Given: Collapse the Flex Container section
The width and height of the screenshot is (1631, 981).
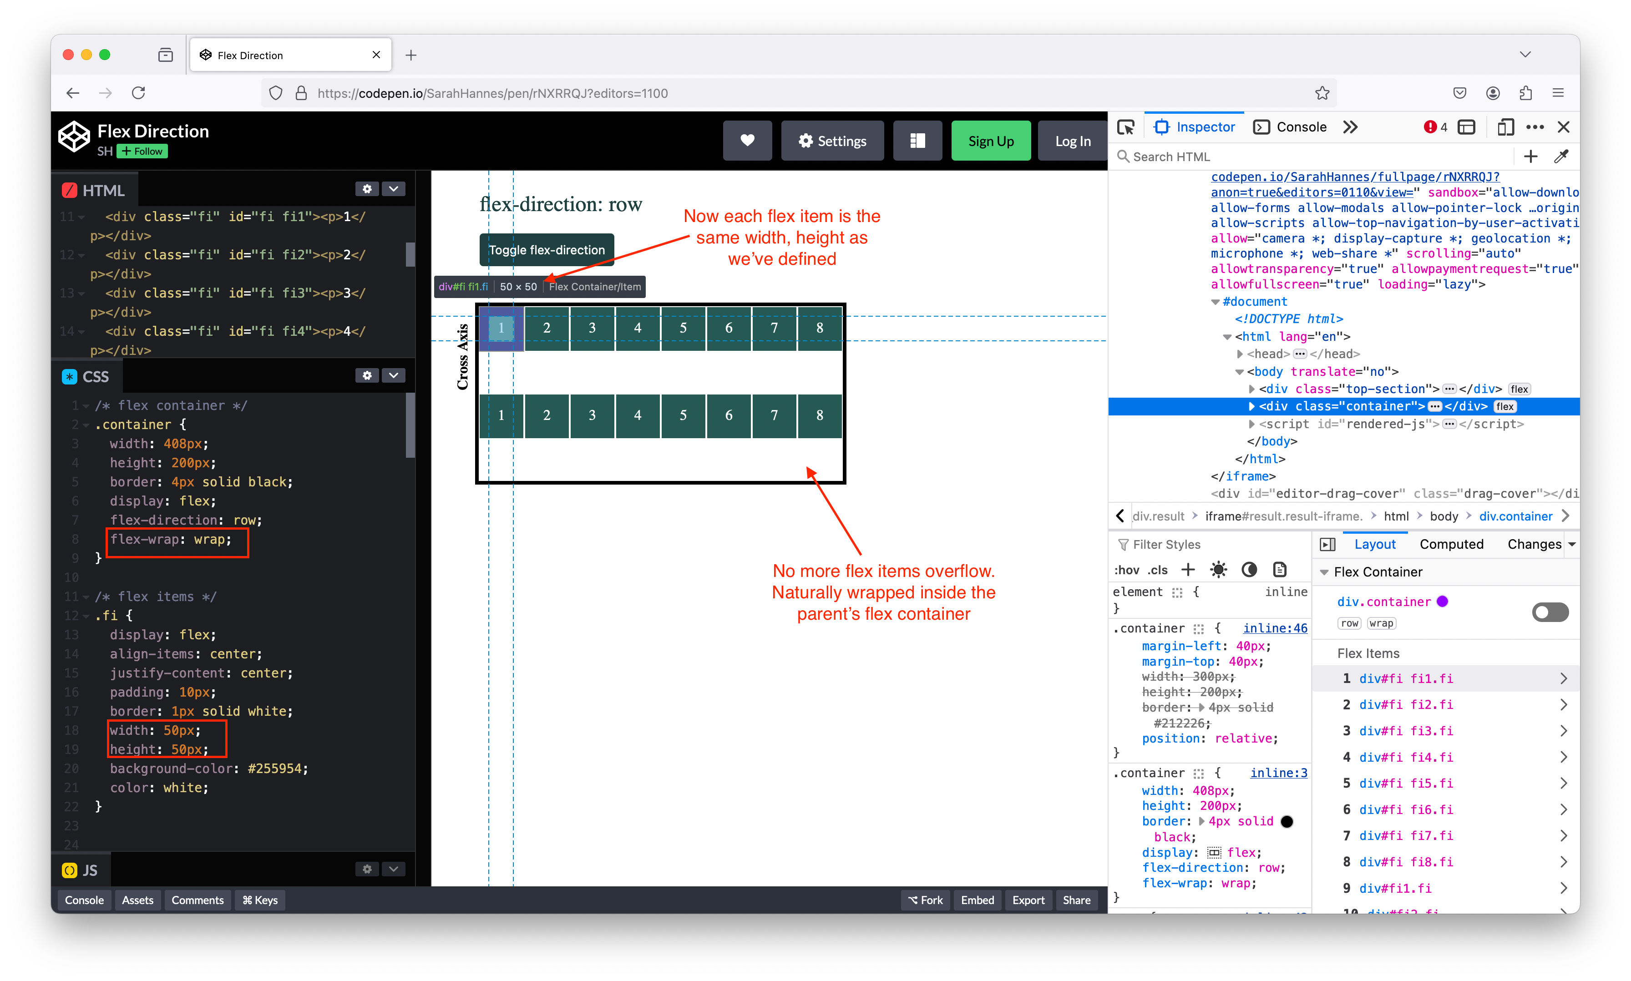Looking at the screenshot, I should tap(1324, 572).
